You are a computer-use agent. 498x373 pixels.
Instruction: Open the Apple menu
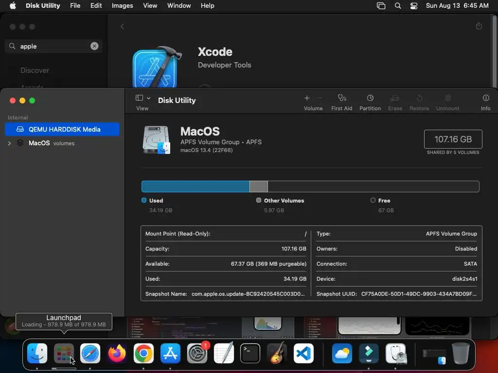coord(13,6)
